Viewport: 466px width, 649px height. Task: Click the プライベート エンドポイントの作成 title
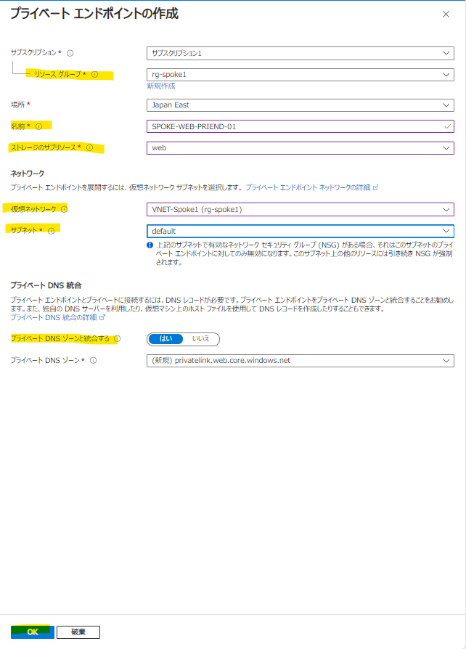click(x=94, y=14)
